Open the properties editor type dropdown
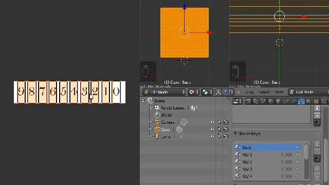Screen dimensions: 329x185 (x=237, y=101)
